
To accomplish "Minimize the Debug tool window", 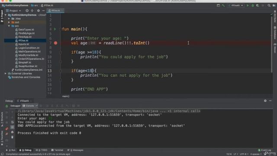I will coord(270,101).
